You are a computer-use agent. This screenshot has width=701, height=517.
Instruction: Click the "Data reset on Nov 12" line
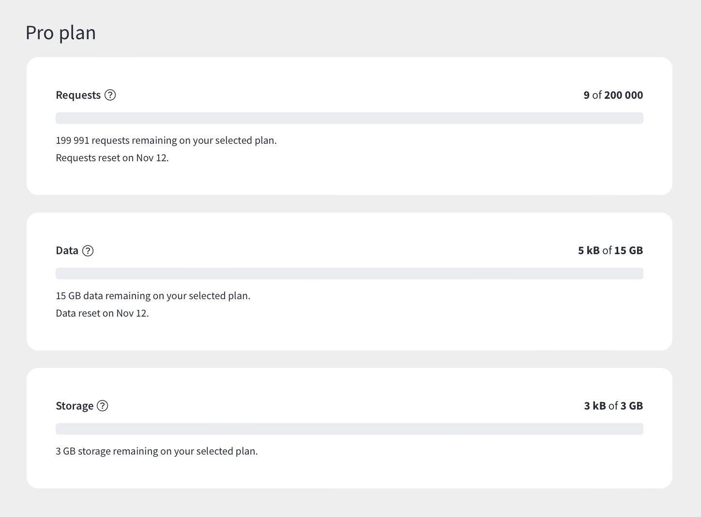pyautogui.click(x=102, y=313)
